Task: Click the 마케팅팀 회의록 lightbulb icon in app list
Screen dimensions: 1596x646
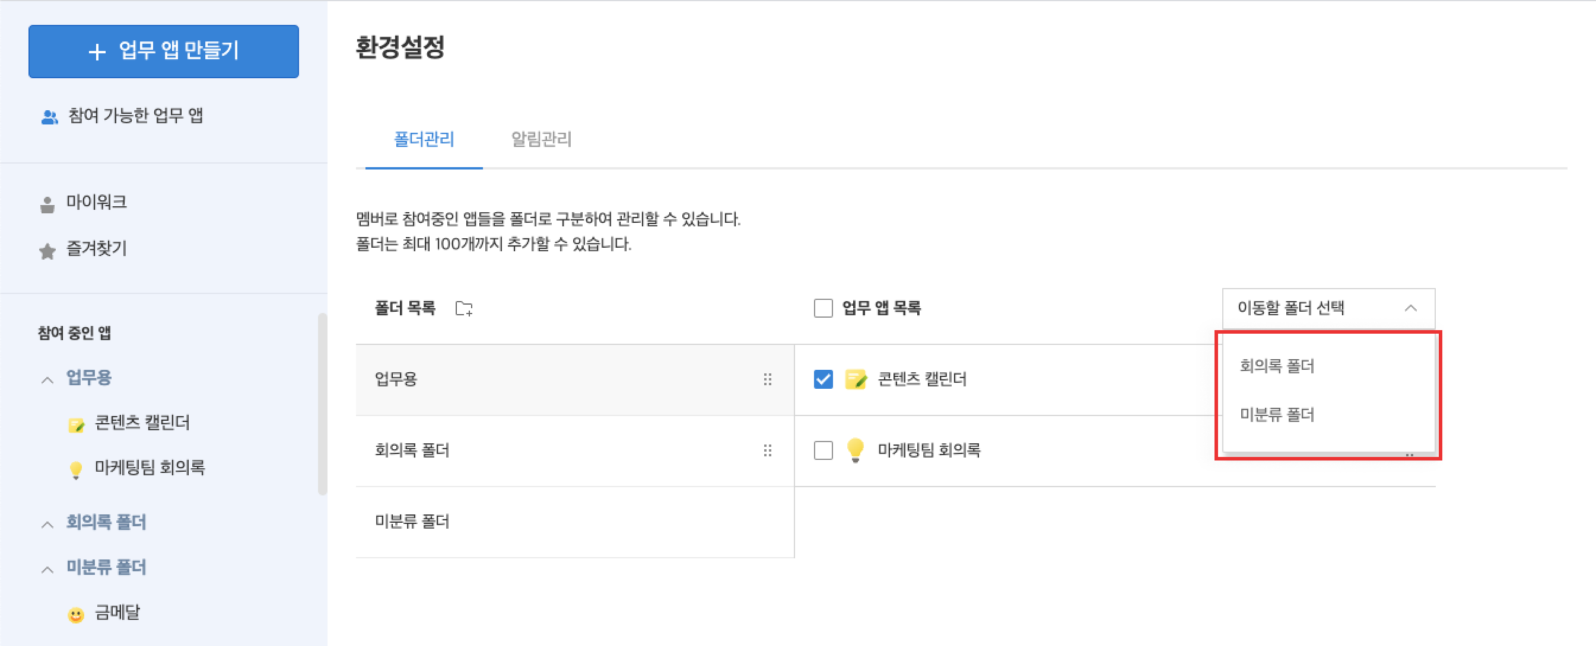Action: point(855,450)
